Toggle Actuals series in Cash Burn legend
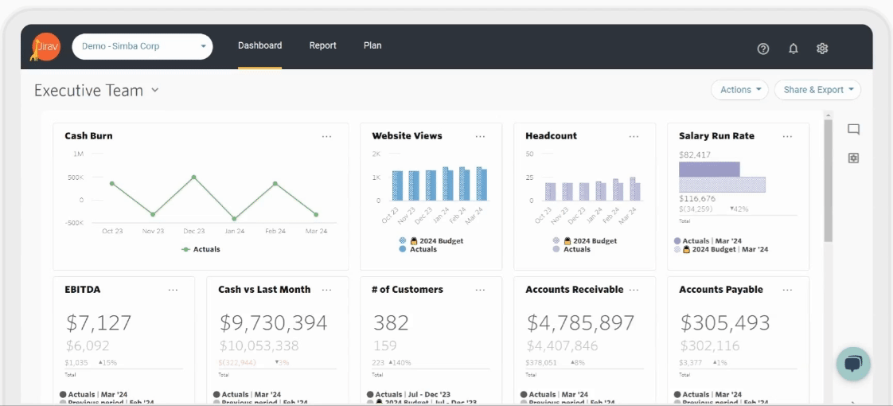The height and width of the screenshot is (406, 893). (x=201, y=249)
